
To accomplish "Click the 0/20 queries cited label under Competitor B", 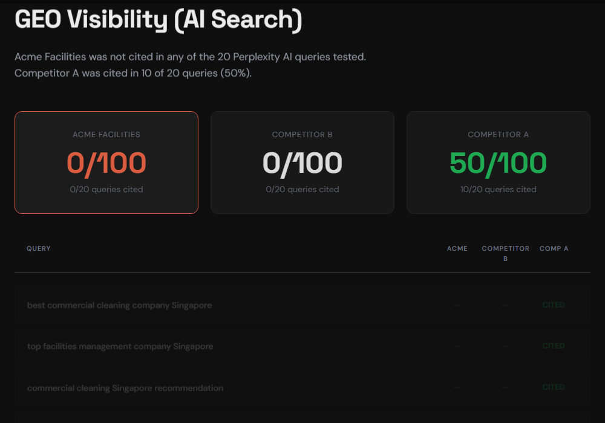I will point(302,189).
